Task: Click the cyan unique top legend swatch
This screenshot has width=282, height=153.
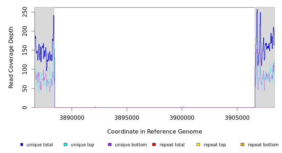Action: pyautogui.click(x=66, y=144)
